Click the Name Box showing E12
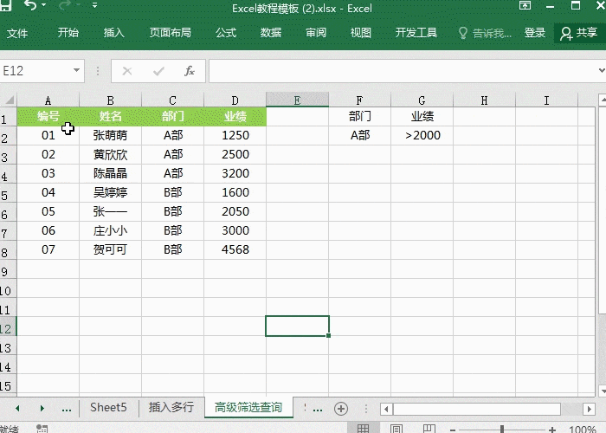 click(x=36, y=71)
